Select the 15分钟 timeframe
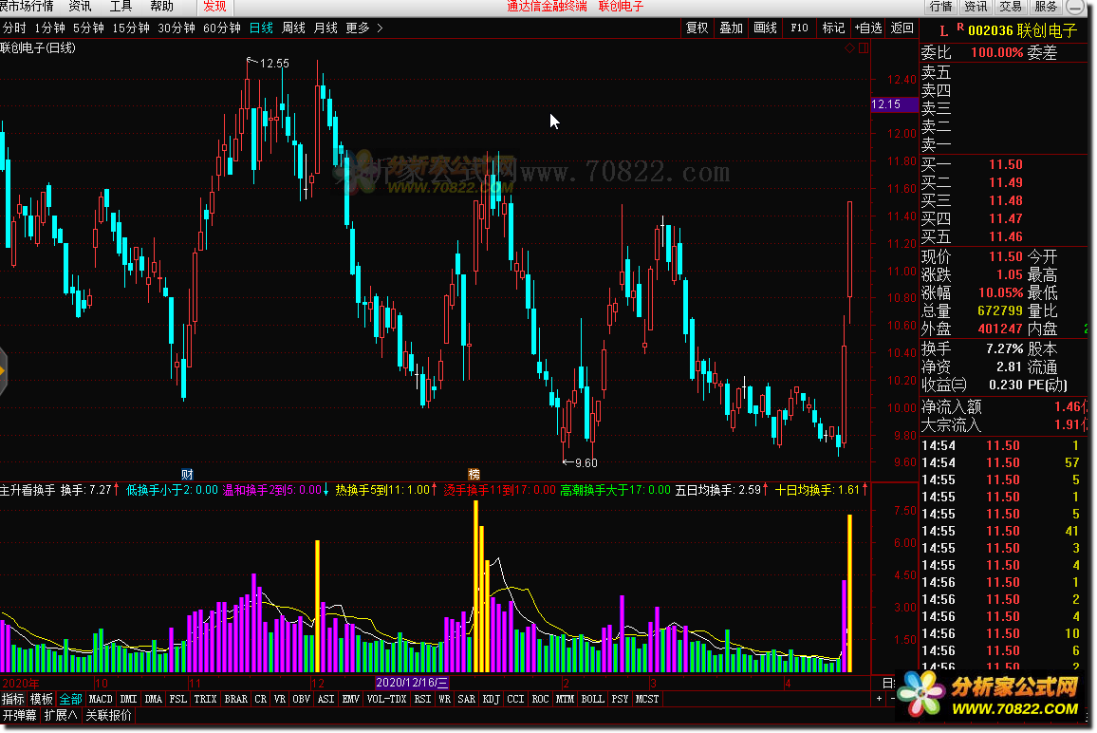The width and height of the screenshot is (1097, 733). pyautogui.click(x=131, y=28)
